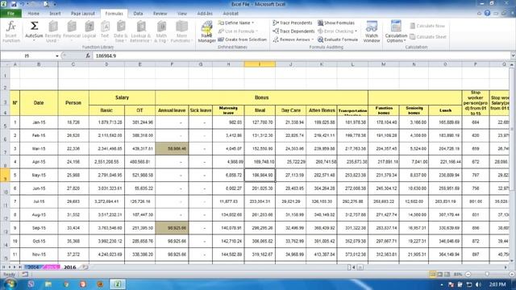Select the 2014 worksheet tab

[x=33, y=267]
